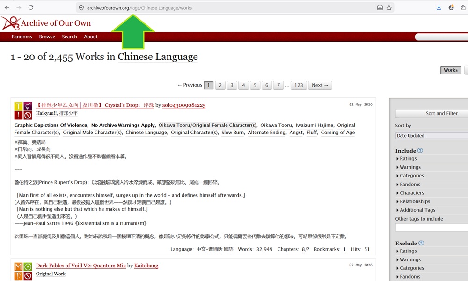Jump to page 5 of results
The width and height of the screenshot is (468, 281).
(255, 85)
